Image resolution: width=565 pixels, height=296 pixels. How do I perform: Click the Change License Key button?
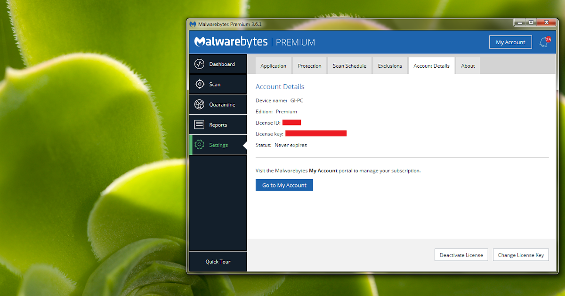point(521,255)
